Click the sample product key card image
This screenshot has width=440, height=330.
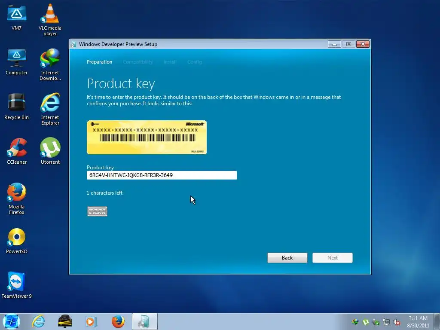pos(147,137)
